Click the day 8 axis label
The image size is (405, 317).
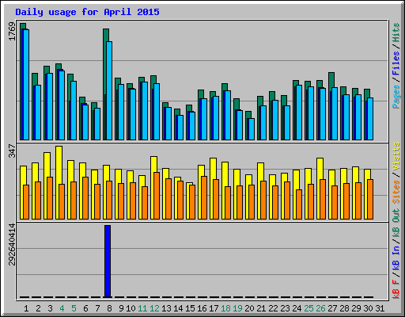pyautogui.click(x=109, y=308)
